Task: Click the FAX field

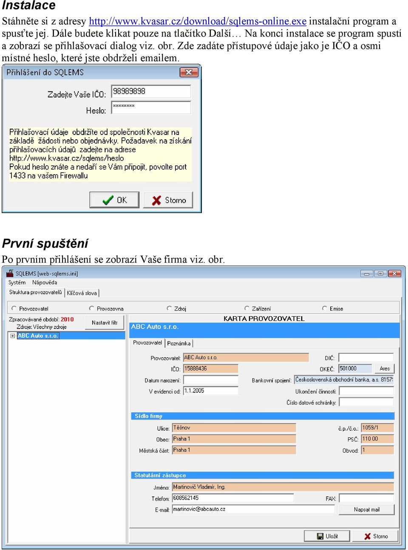Action: click(x=366, y=498)
